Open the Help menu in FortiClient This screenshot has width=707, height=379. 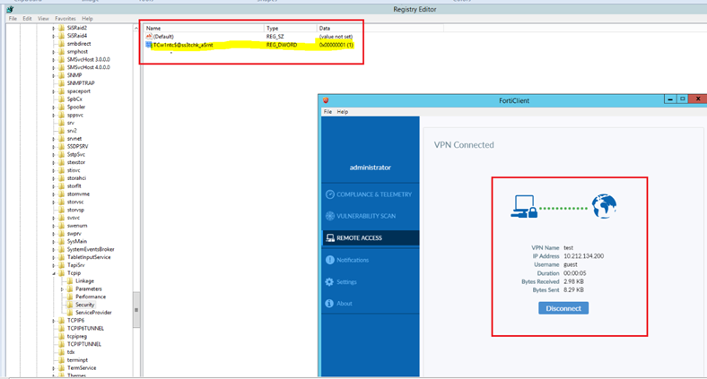343,111
